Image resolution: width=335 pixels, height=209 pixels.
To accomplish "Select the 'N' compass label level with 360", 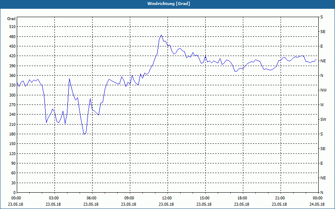I will (x=322, y=76).
